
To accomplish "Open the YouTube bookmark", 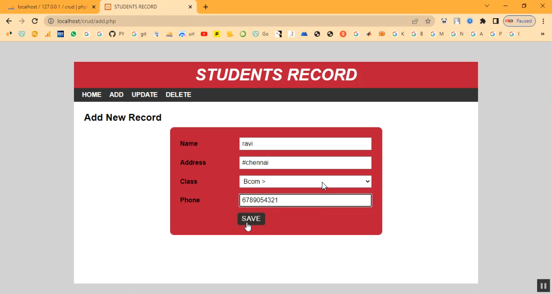I will tap(204, 34).
